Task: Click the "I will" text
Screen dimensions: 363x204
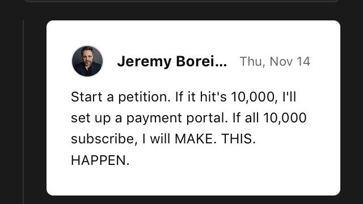Action: tap(157, 139)
